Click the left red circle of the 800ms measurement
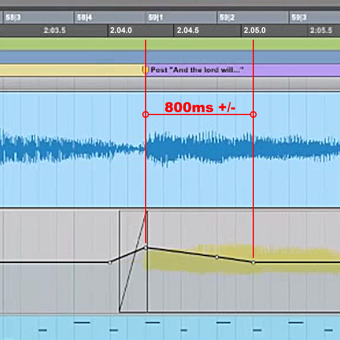This screenshot has height=340, width=340. point(146,114)
